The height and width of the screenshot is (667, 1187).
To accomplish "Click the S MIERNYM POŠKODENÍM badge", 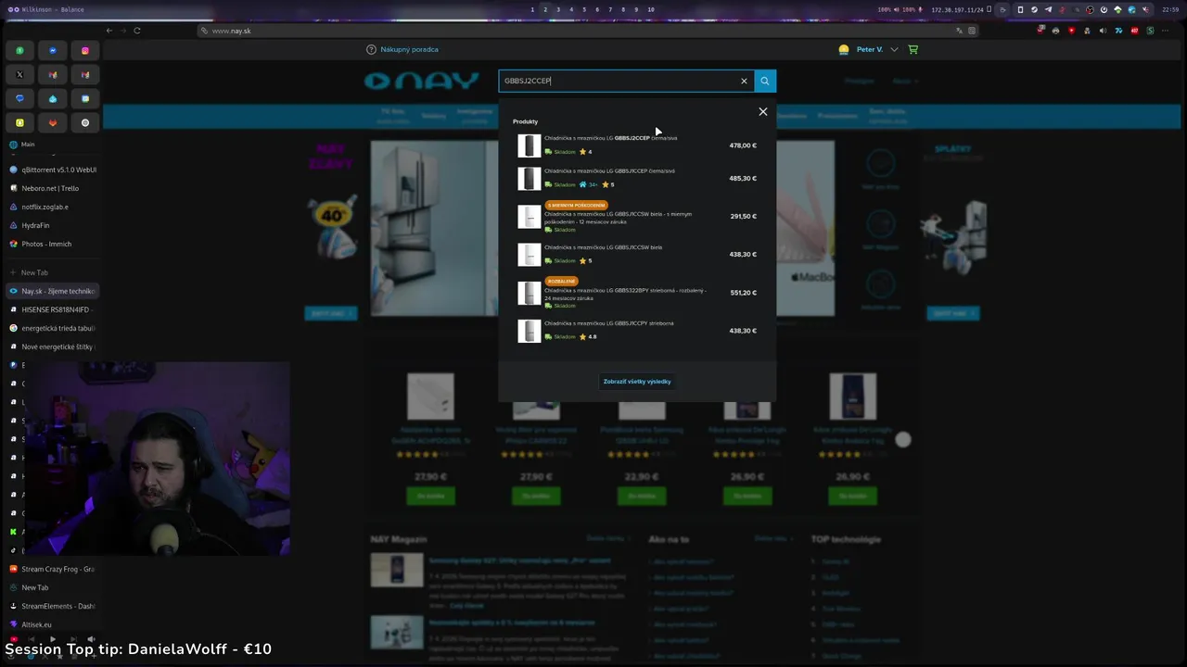I will [576, 206].
